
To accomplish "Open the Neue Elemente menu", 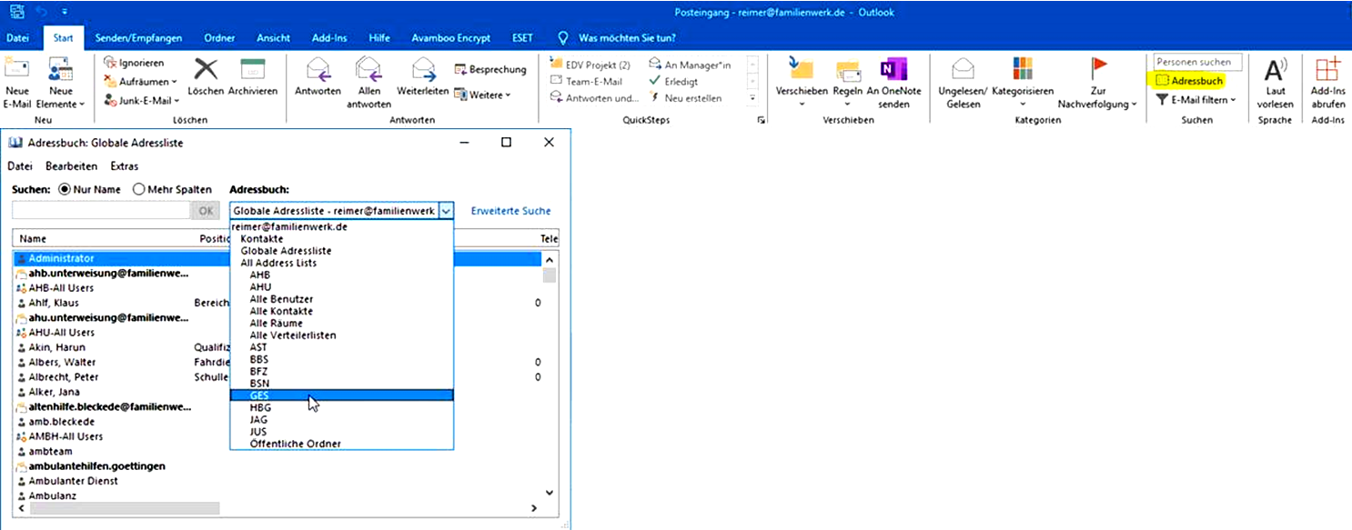I will click(61, 82).
